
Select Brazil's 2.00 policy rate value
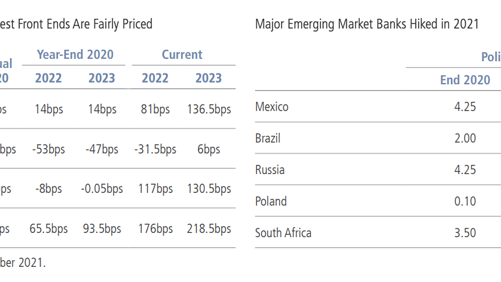point(465,138)
